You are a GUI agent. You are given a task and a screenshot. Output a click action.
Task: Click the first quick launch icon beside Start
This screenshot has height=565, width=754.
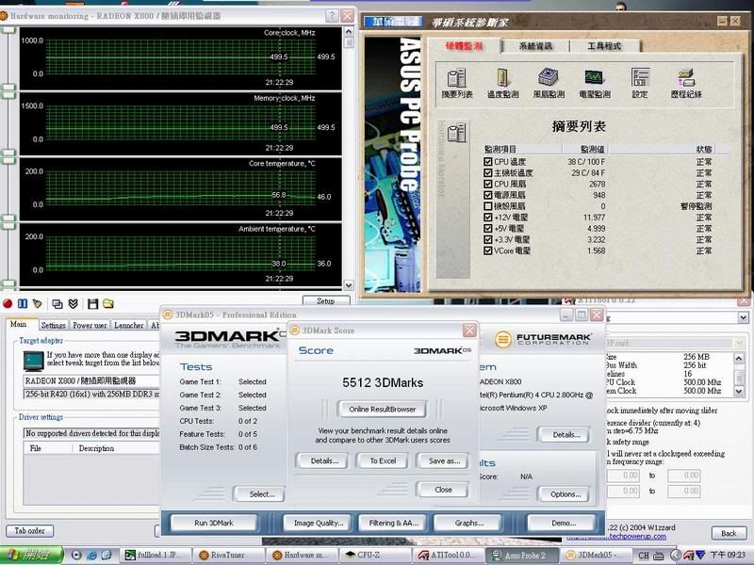click(x=76, y=555)
